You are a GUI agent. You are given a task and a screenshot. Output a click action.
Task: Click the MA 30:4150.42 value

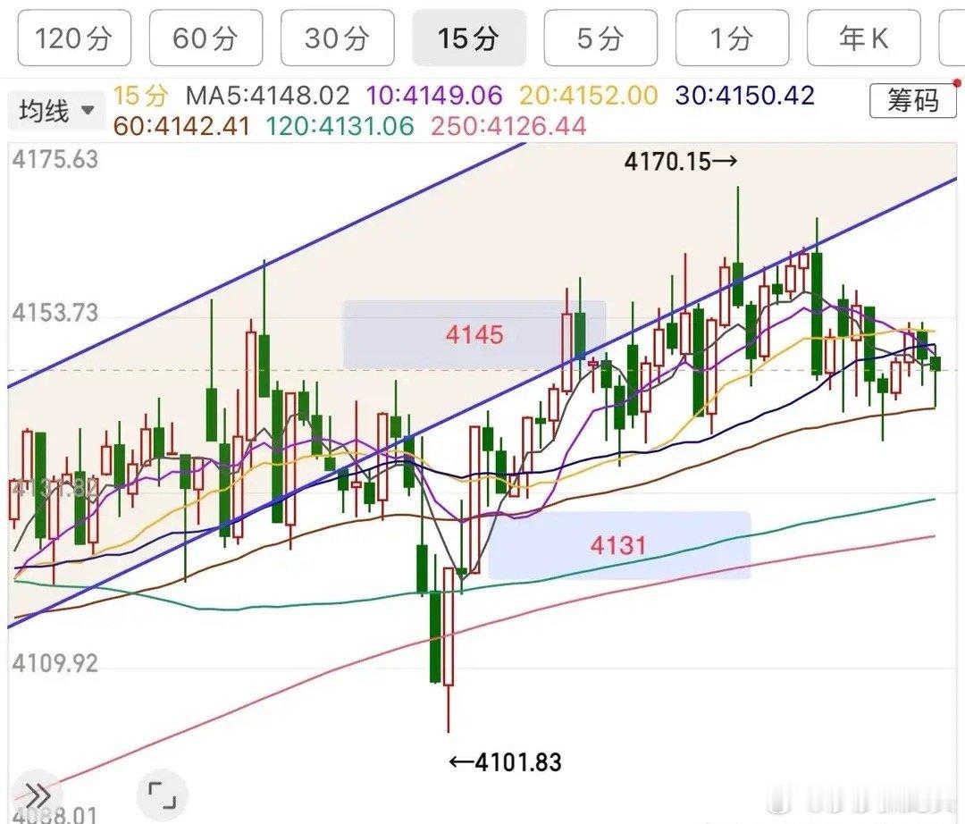744,96
